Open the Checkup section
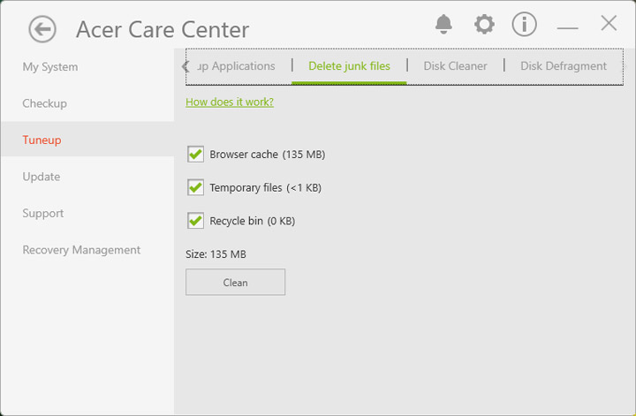 [45, 103]
